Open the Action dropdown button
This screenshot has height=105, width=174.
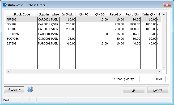point(14,90)
